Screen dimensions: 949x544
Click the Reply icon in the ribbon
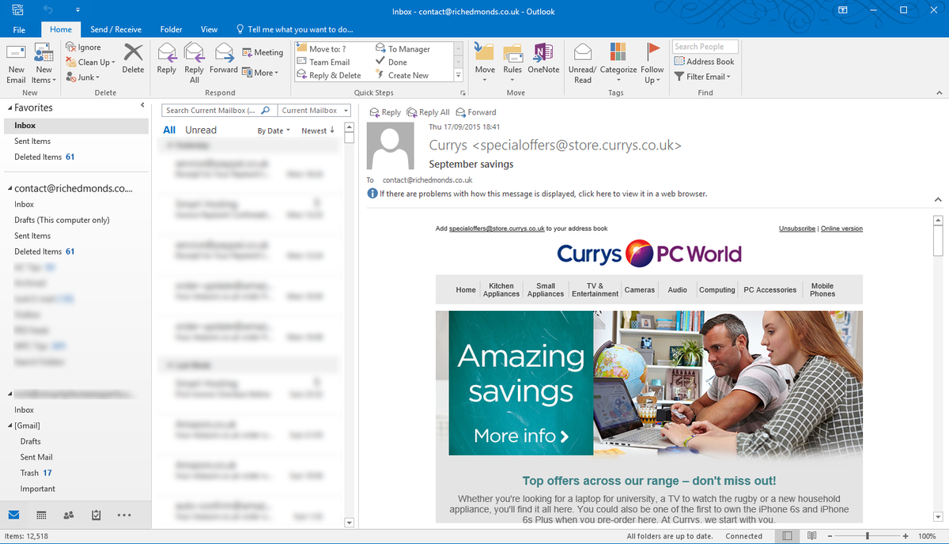pos(165,62)
